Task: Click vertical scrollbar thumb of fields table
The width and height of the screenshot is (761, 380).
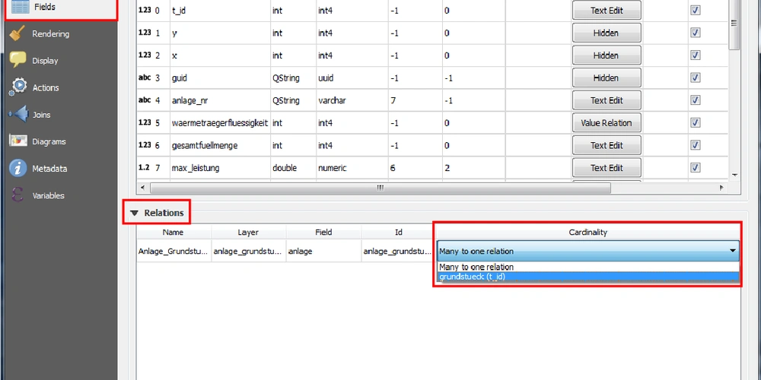Action: (x=734, y=24)
